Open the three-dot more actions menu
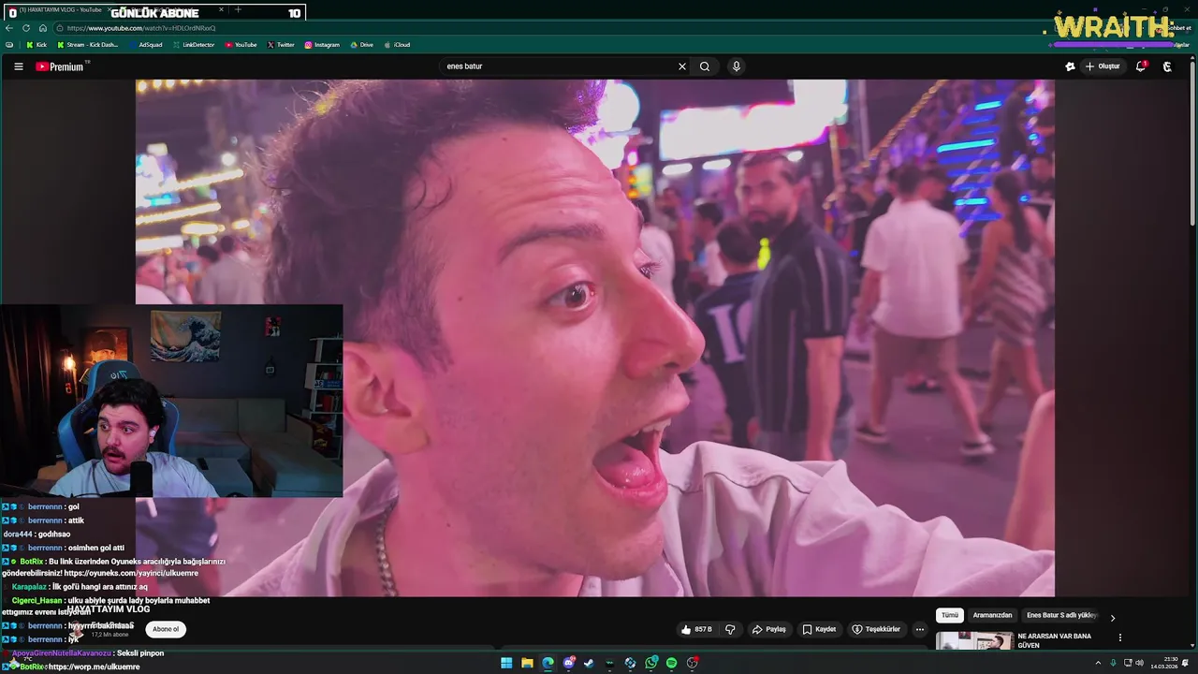 click(x=920, y=629)
